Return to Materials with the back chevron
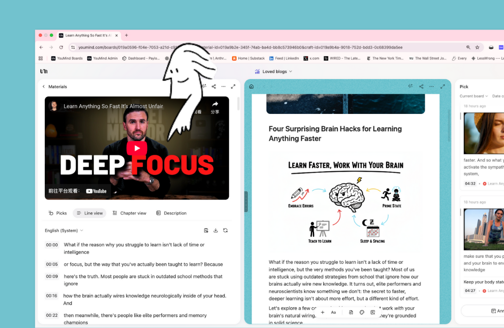 (44, 87)
